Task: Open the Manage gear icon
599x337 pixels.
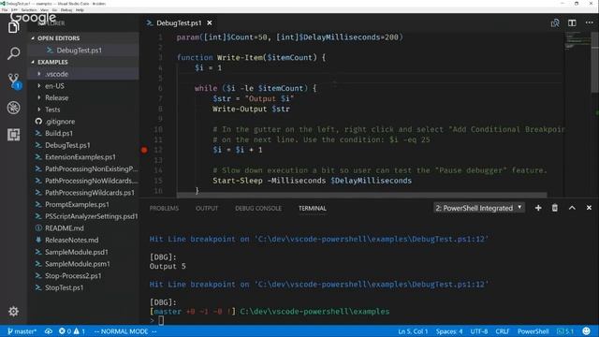Action: (13, 312)
